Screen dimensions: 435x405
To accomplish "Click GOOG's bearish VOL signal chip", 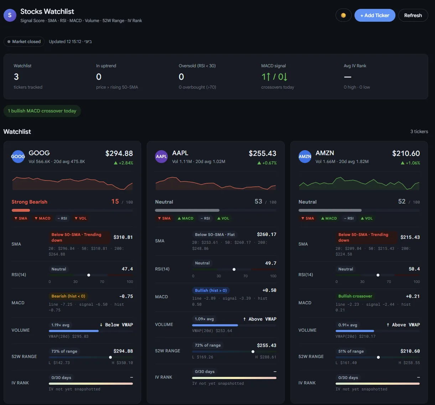I will point(81,219).
